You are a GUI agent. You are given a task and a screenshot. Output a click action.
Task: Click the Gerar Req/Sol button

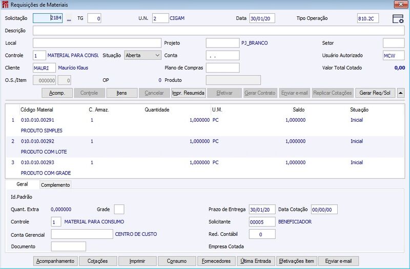[x=375, y=93]
